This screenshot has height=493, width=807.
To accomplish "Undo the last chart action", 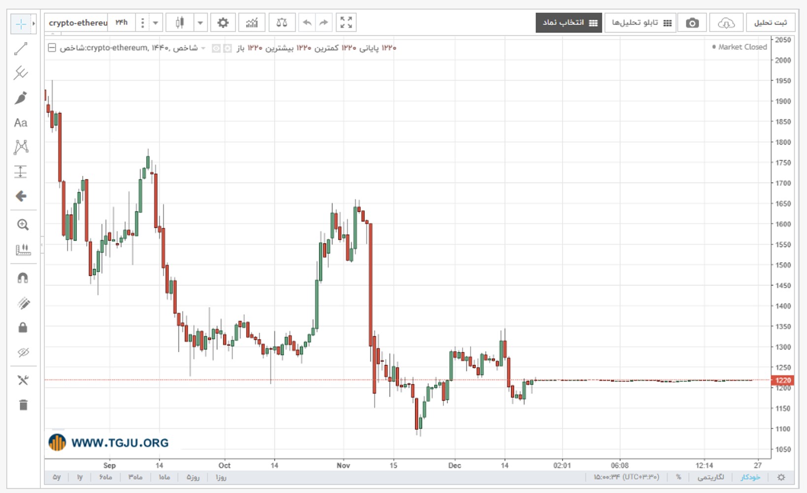I will click(x=307, y=23).
